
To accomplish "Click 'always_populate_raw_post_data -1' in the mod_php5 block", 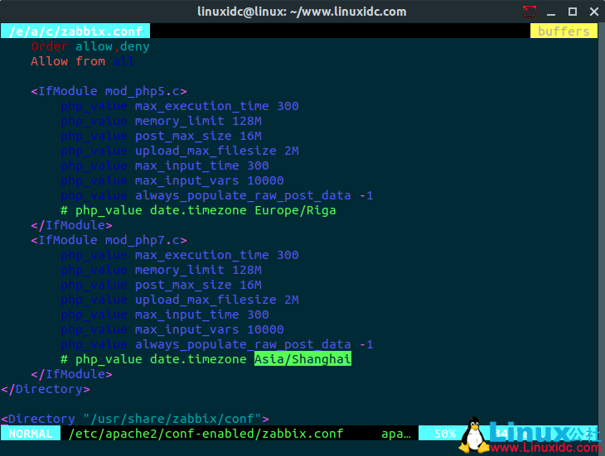I will [x=254, y=195].
